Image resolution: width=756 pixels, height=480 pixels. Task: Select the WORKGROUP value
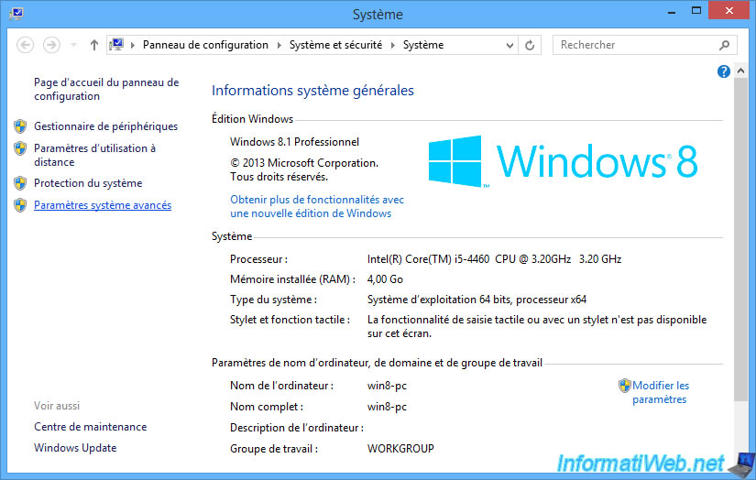(x=400, y=449)
